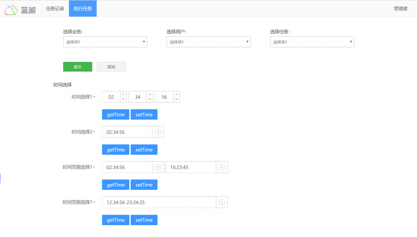Increase the hour value 02
Image resolution: width=417 pixels, height=237 pixels.
pyautogui.click(x=123, y=94)
